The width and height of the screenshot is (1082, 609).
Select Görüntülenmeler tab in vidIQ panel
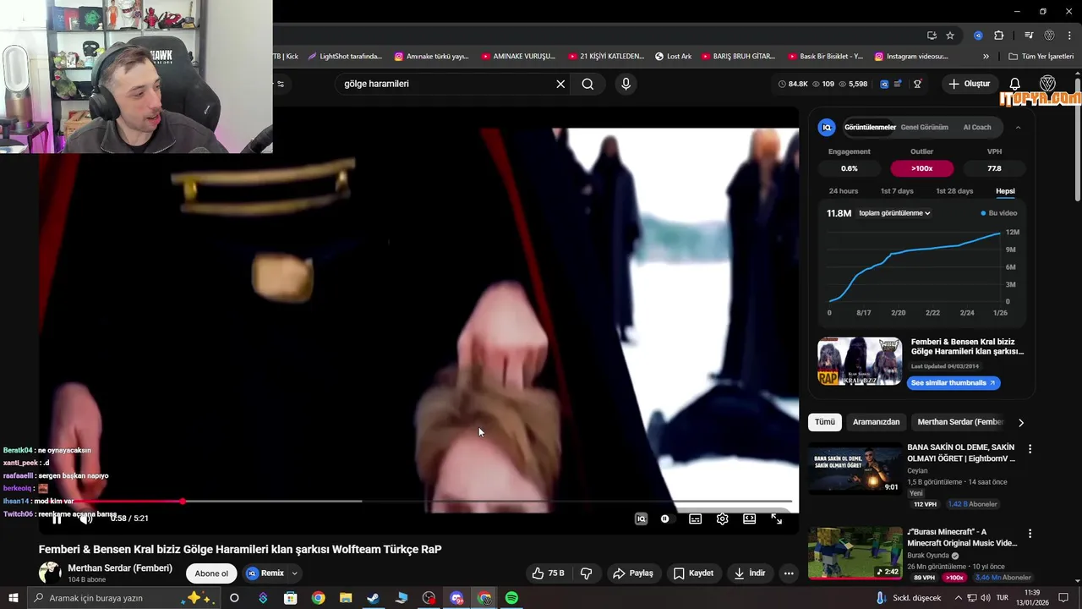(870, 128)
